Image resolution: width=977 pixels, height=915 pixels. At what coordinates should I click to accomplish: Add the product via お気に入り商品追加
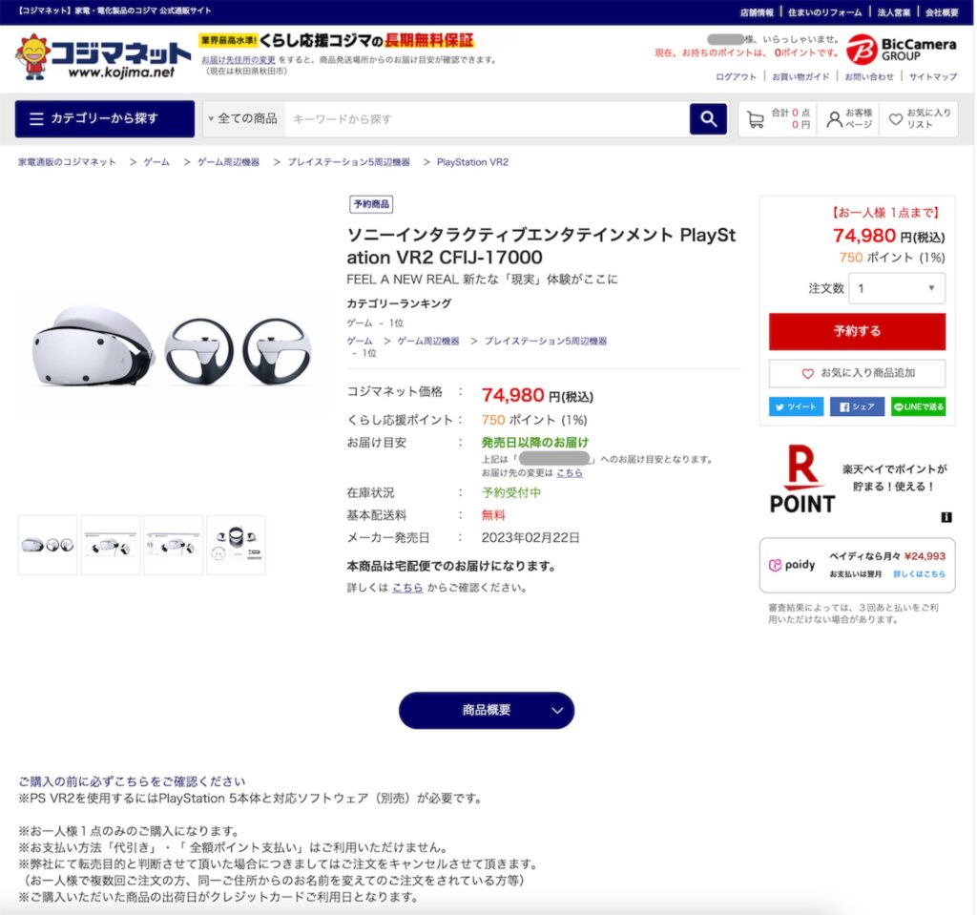(x=857, y=373)
